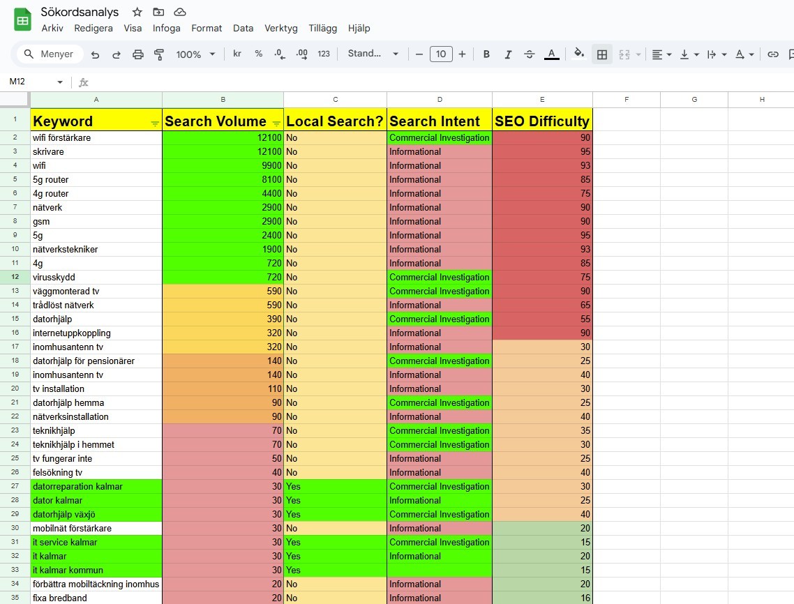Screen dimensions: 794x604
Task: Decrease font size with minus button
Action: (419, 54)
